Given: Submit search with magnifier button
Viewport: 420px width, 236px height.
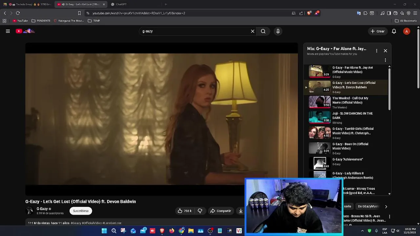Looking at the screenshot, I should tap(263, 31).
